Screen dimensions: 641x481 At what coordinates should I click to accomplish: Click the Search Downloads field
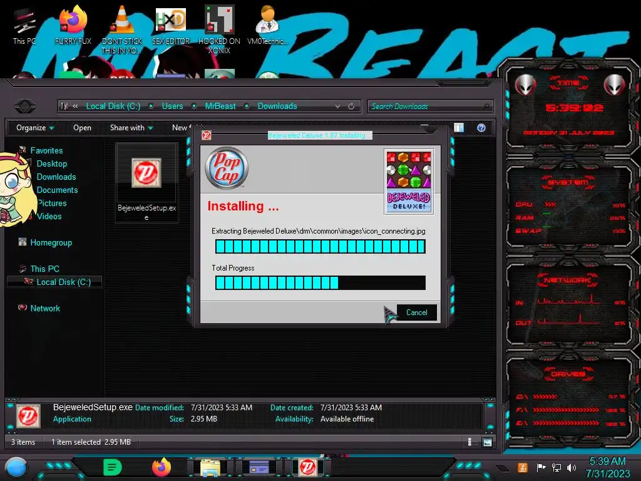(430, 106)
